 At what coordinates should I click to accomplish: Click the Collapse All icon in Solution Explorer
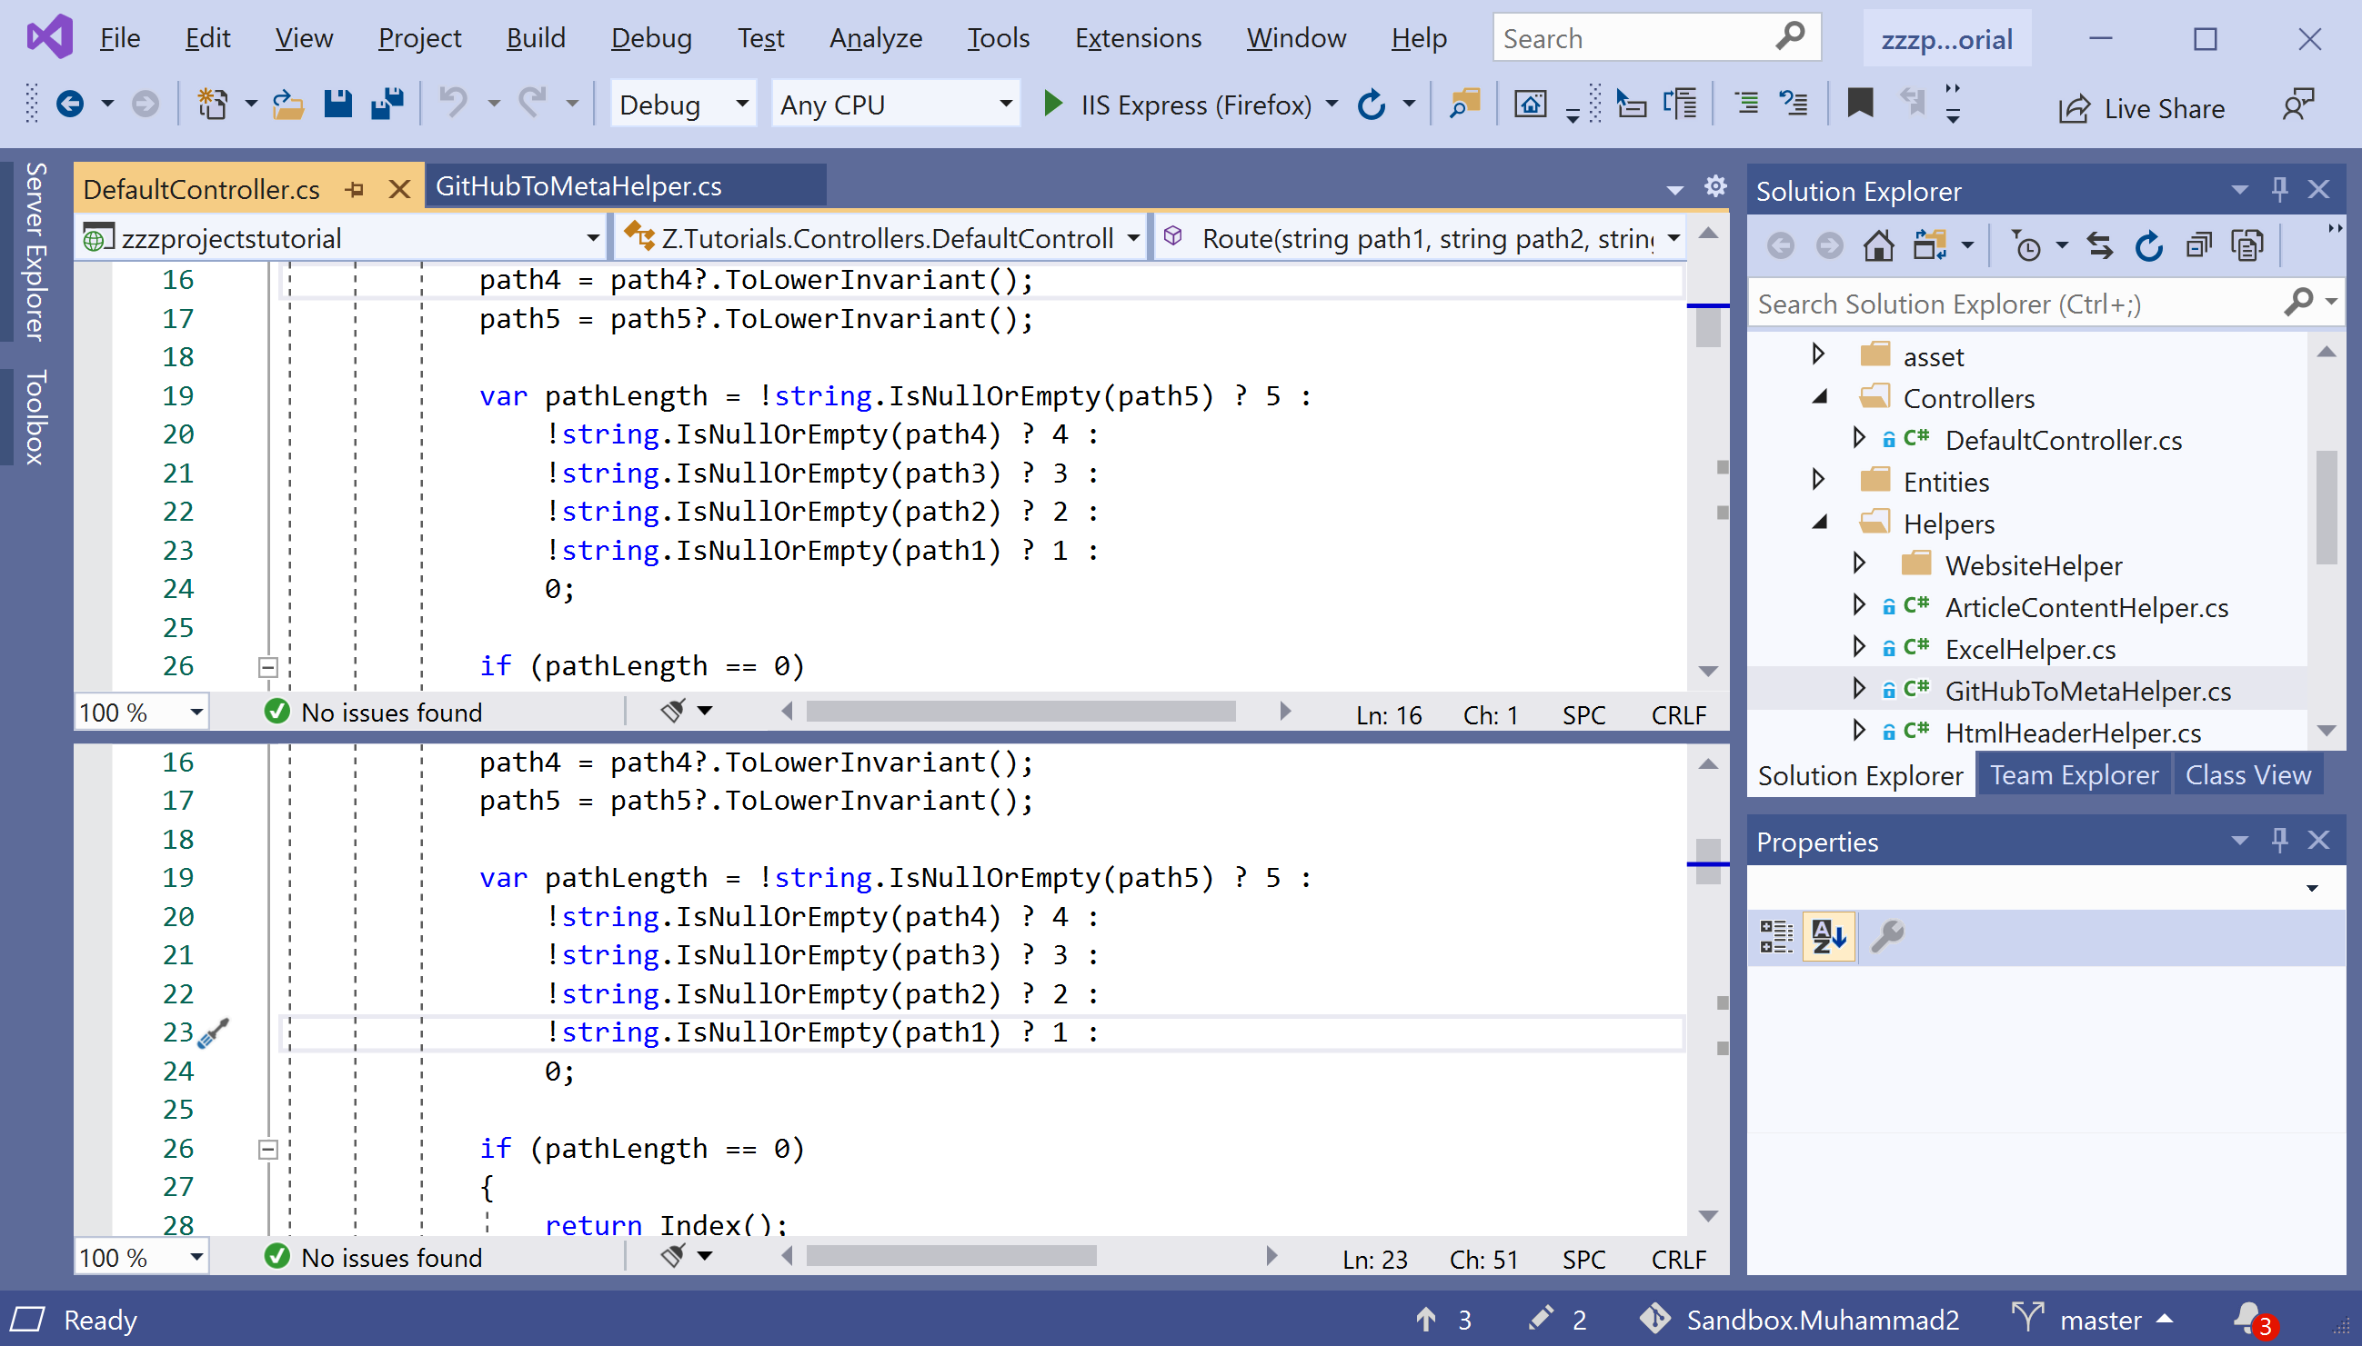(2198, 246)
